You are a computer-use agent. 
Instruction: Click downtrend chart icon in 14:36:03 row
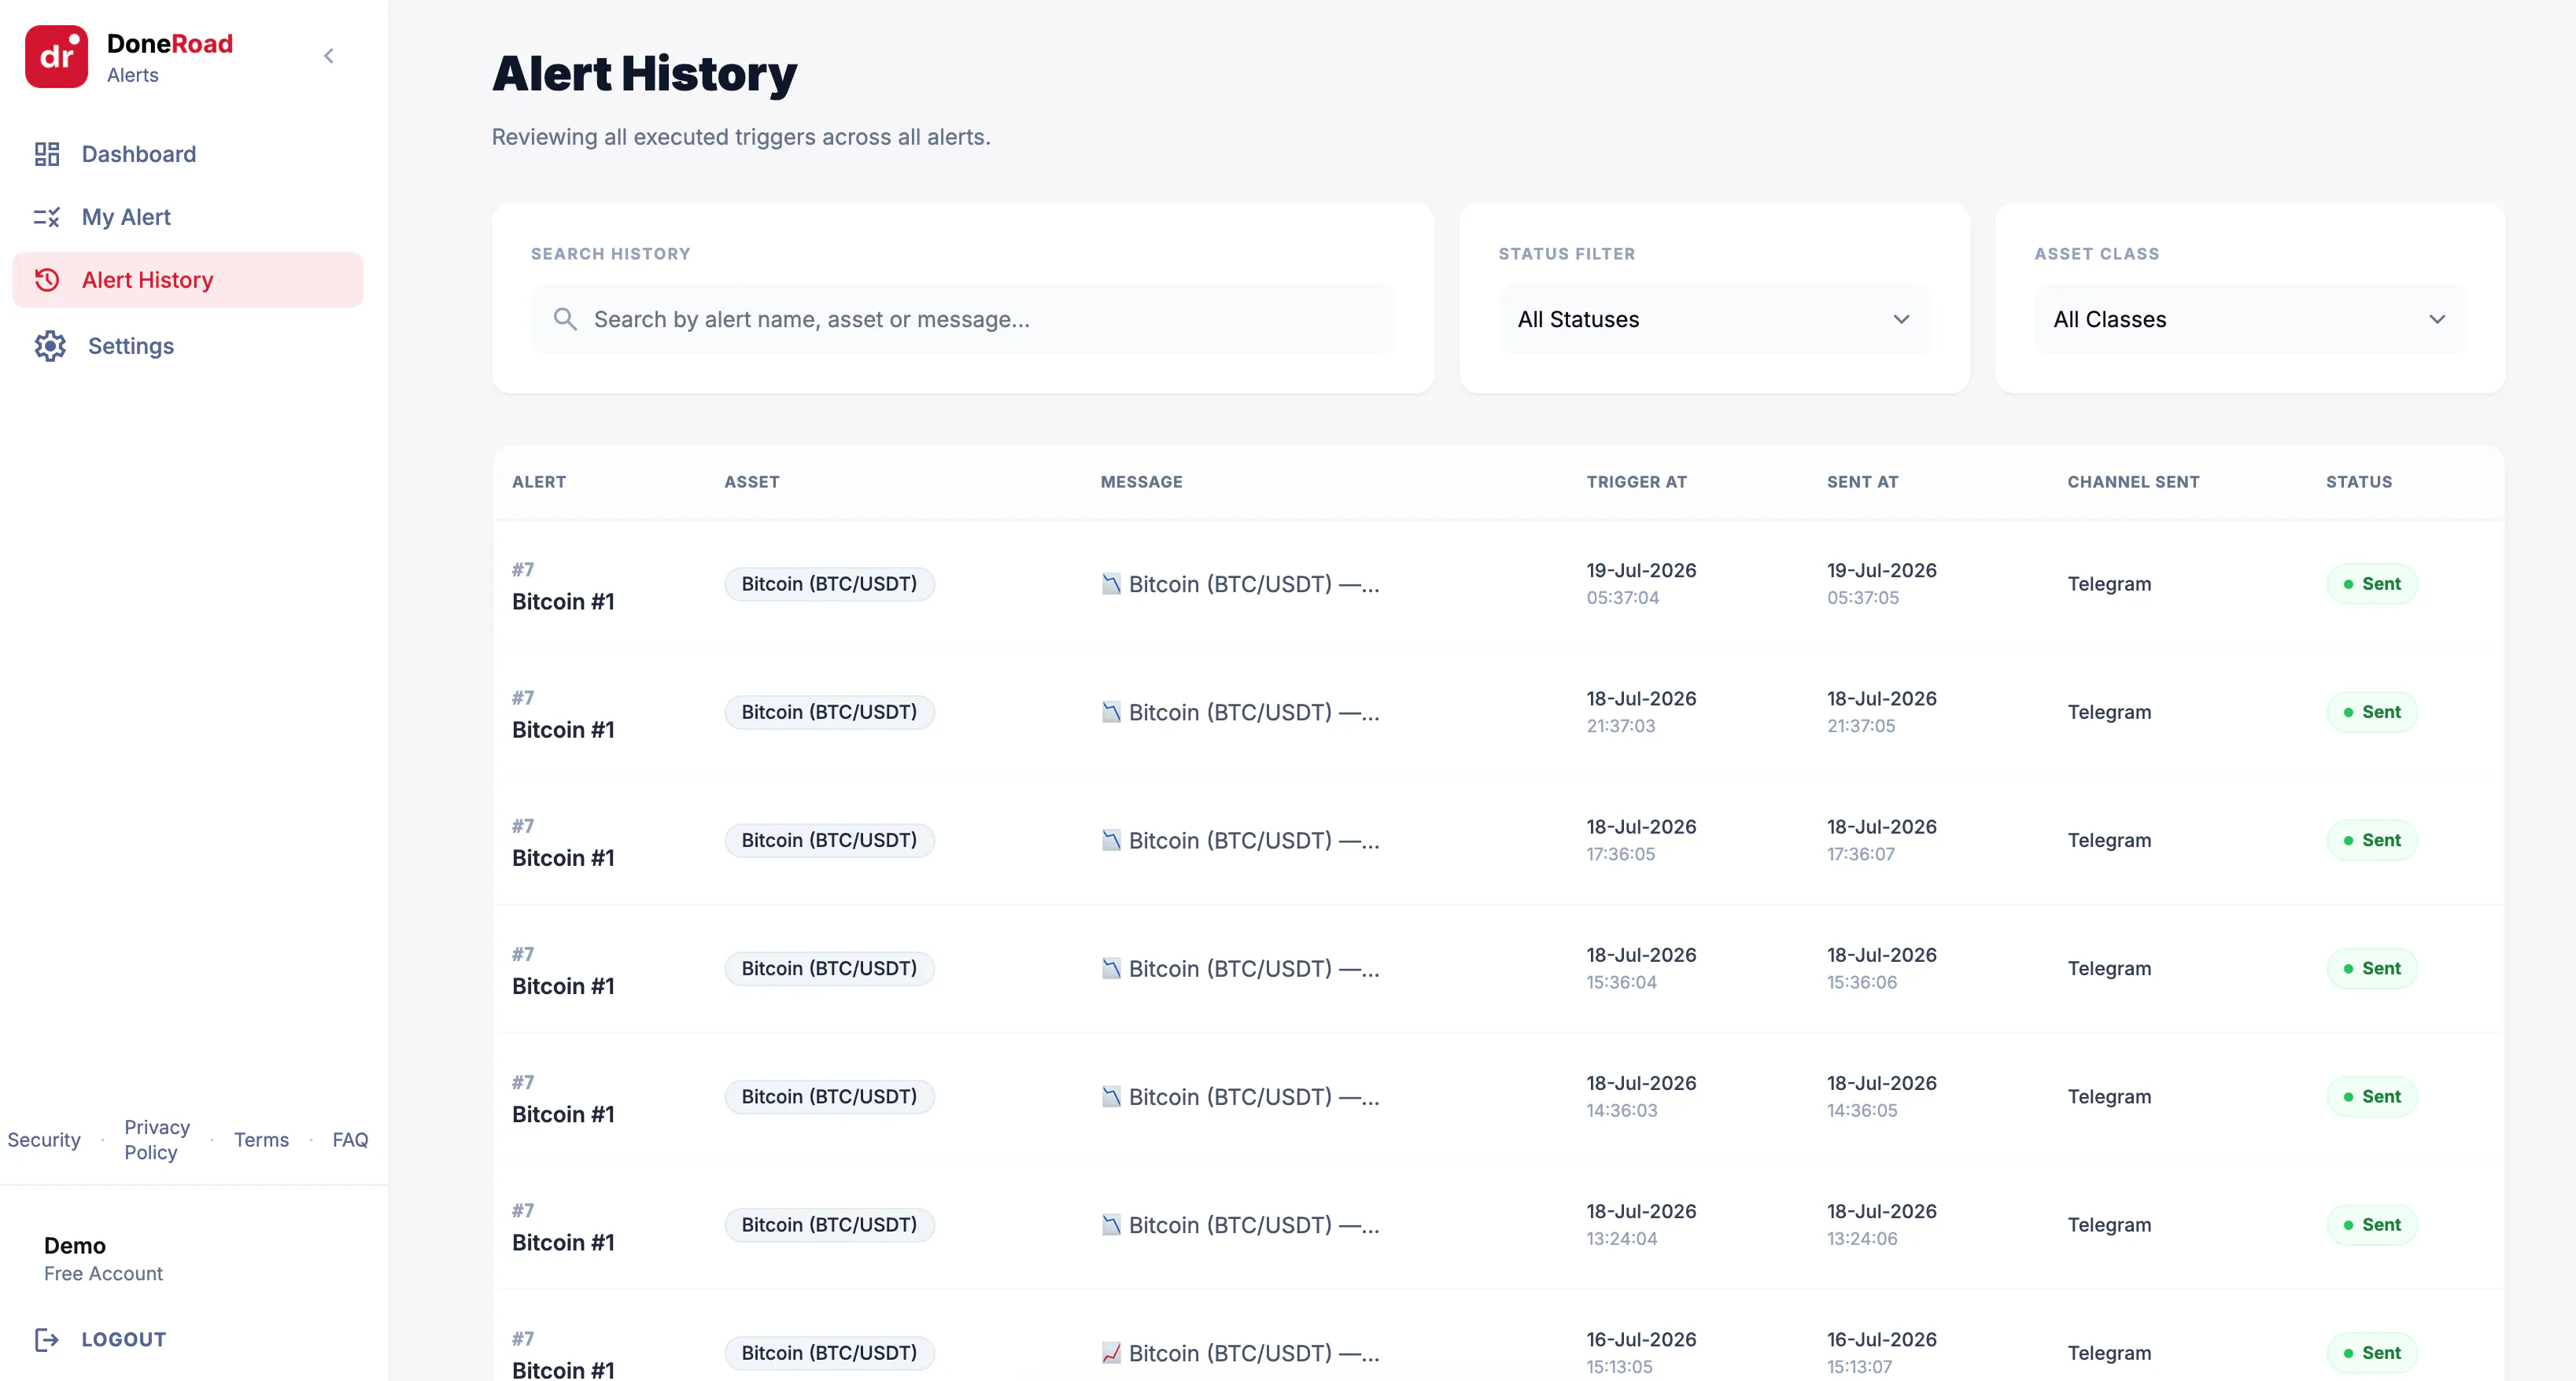[1111, 1096]
